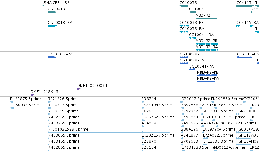The width and height of the screenshot is (259, 152).
Task: Select the CG4115-PA protein feature
Action: 244,57
